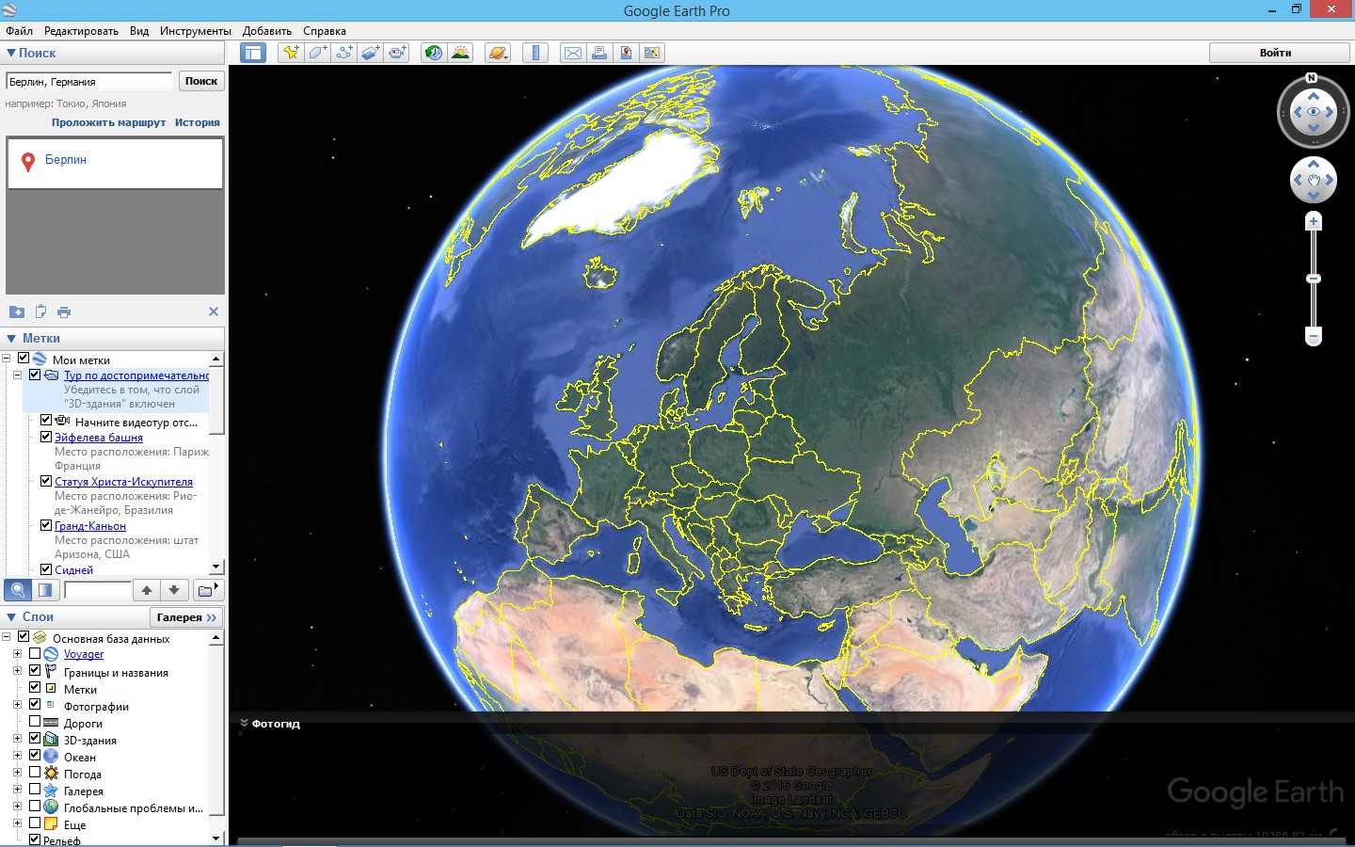The height and width of the screenshot is (847, 1355).
Task: Add a path using the toolbar
Action: 343,53
